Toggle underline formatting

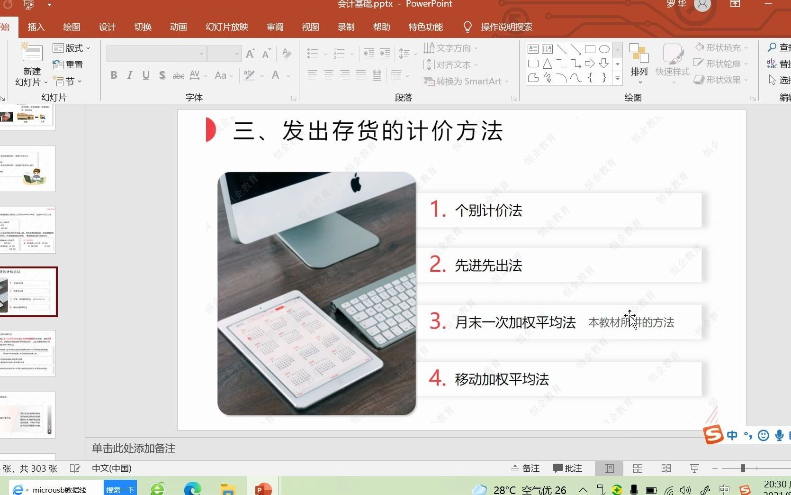tap(145, 75)
